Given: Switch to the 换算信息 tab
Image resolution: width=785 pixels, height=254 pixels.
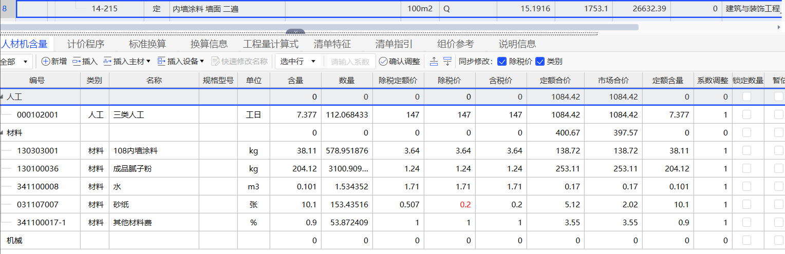Looking at the screenshot, I should 209,44.
